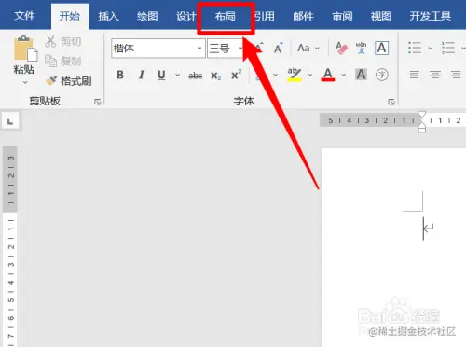Open the 插入 (Insert) ribbon tab
This screenshot has height=347, width=466.
108,16
